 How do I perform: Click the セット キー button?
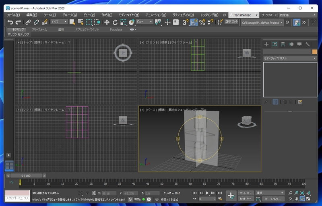tap(246, 199)
